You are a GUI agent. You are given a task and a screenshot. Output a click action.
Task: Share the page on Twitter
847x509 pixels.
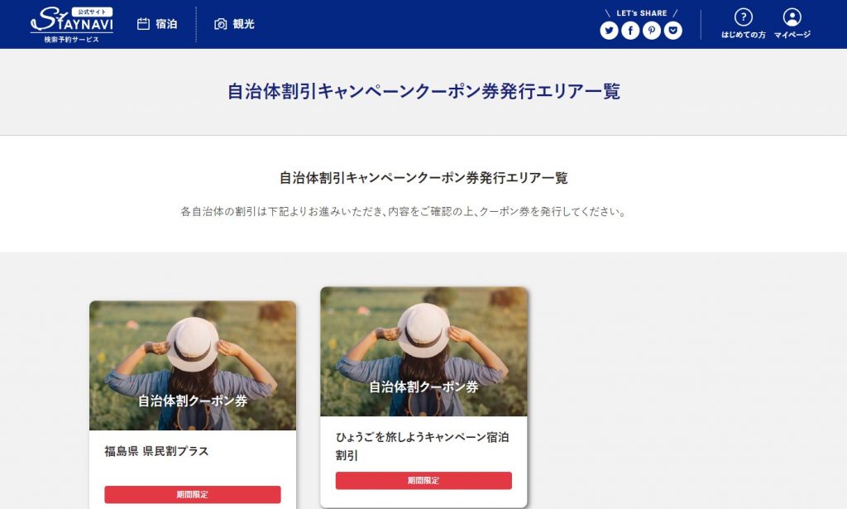click(x=609, y=31)
